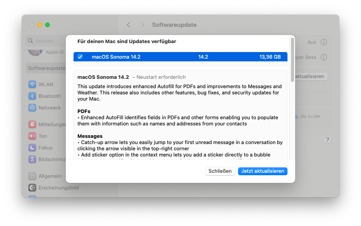Image resolution: width=361 pixels, height=226 pixels.
Task: Click Jetzt aktualisieren button
Action: click(263, 171)
